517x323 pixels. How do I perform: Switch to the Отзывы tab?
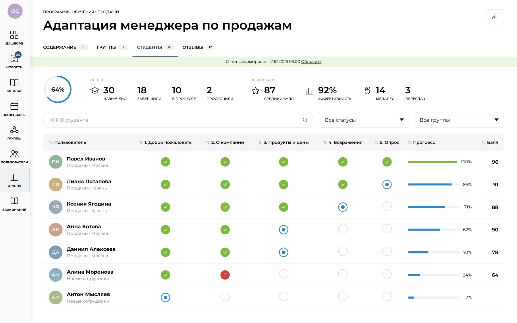[x=198, y=47]
